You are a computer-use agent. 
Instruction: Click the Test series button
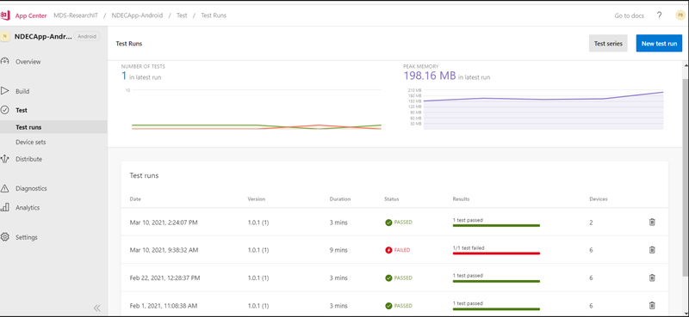pos(608,44)
